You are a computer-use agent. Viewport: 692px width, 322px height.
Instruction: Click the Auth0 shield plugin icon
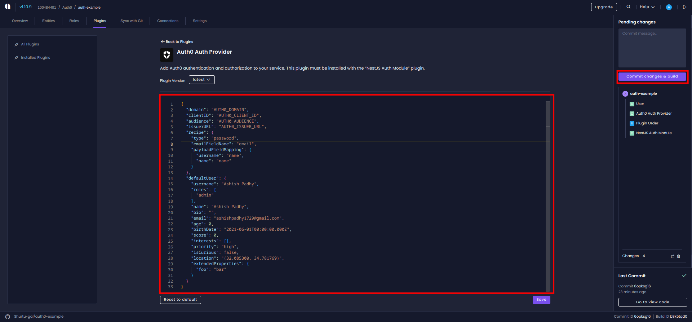click(x=167, y=55)
